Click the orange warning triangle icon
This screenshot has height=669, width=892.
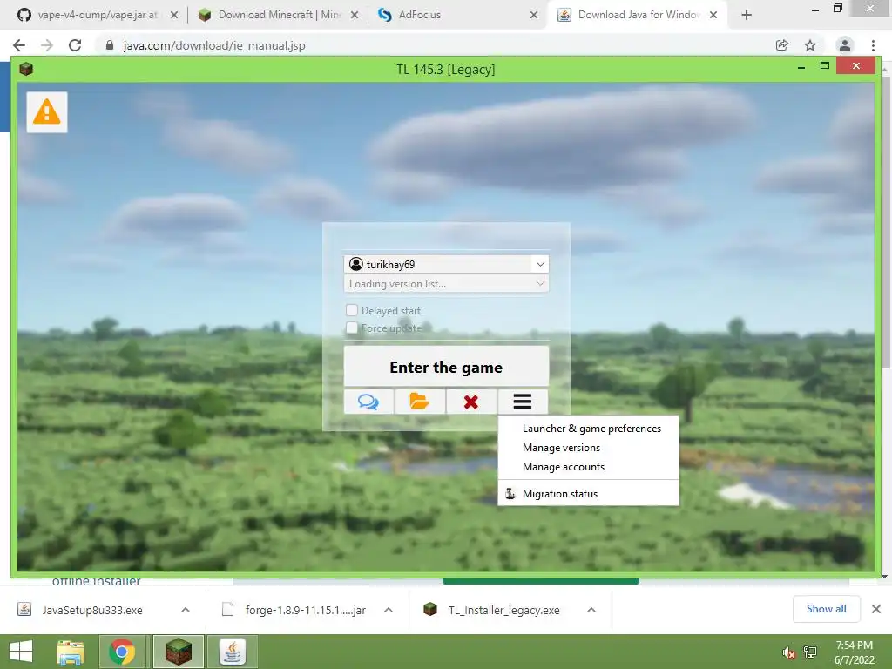pos(47,112)
